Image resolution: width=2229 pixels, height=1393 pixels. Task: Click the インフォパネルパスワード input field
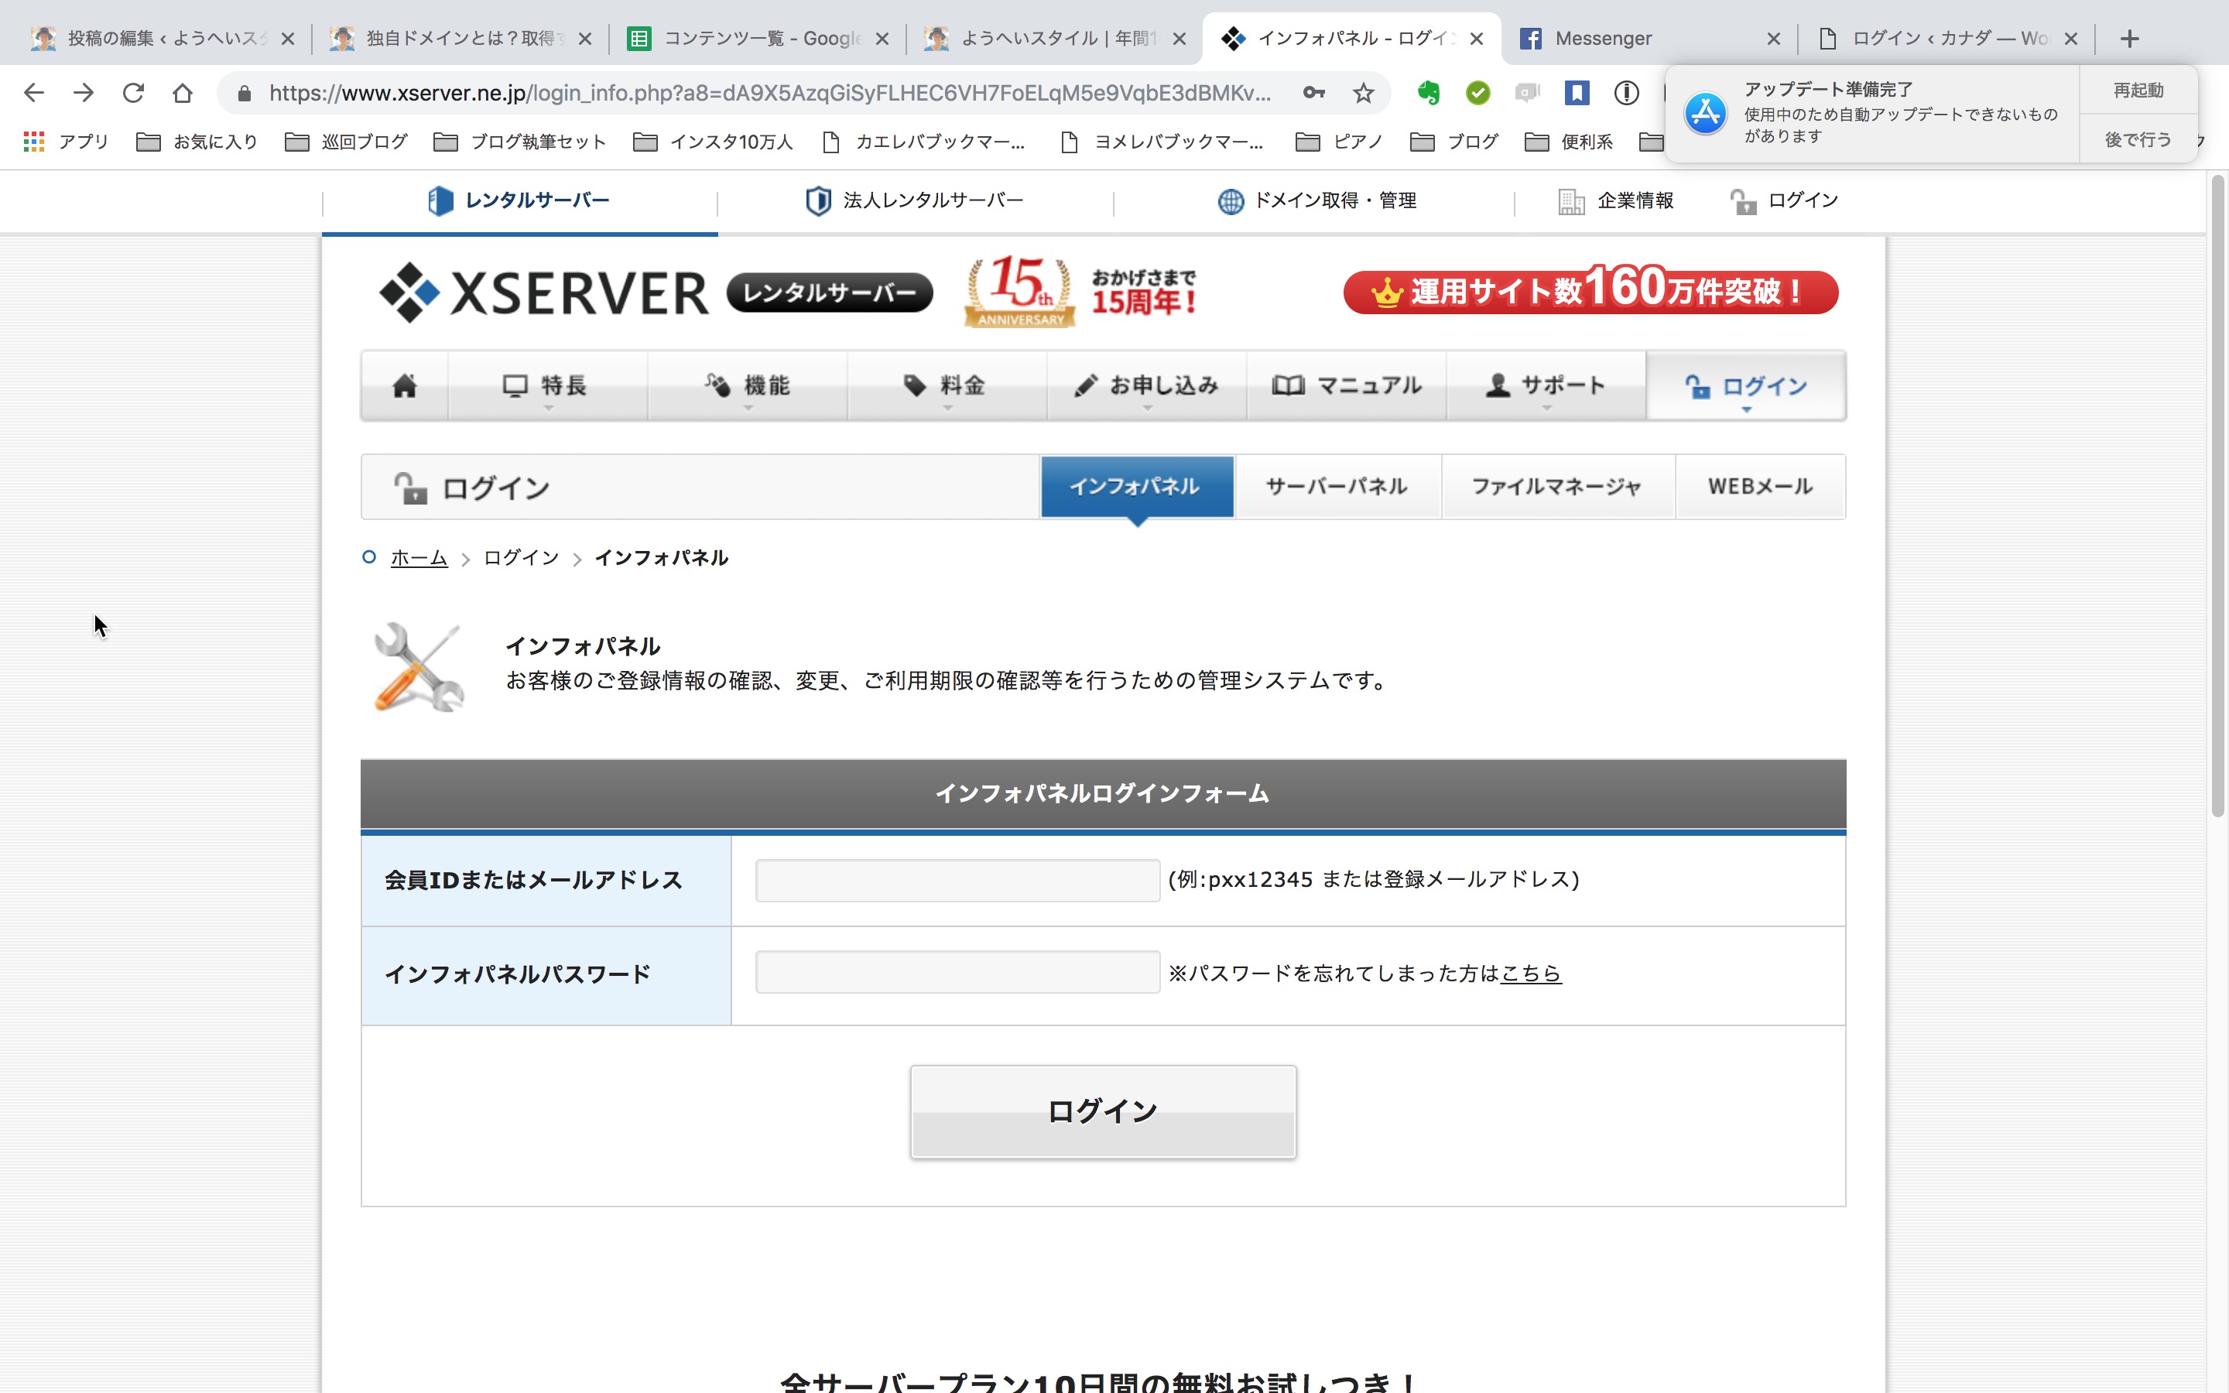[x=957, y=972]
